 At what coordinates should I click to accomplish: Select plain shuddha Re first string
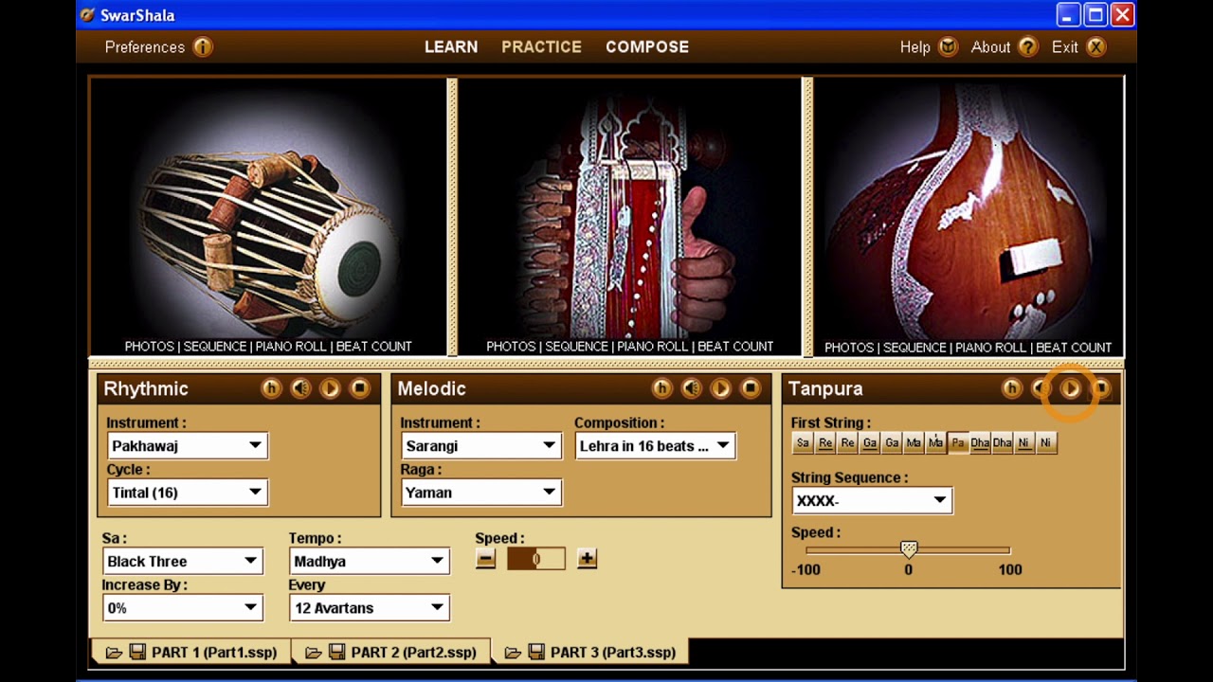coord(847,442)
